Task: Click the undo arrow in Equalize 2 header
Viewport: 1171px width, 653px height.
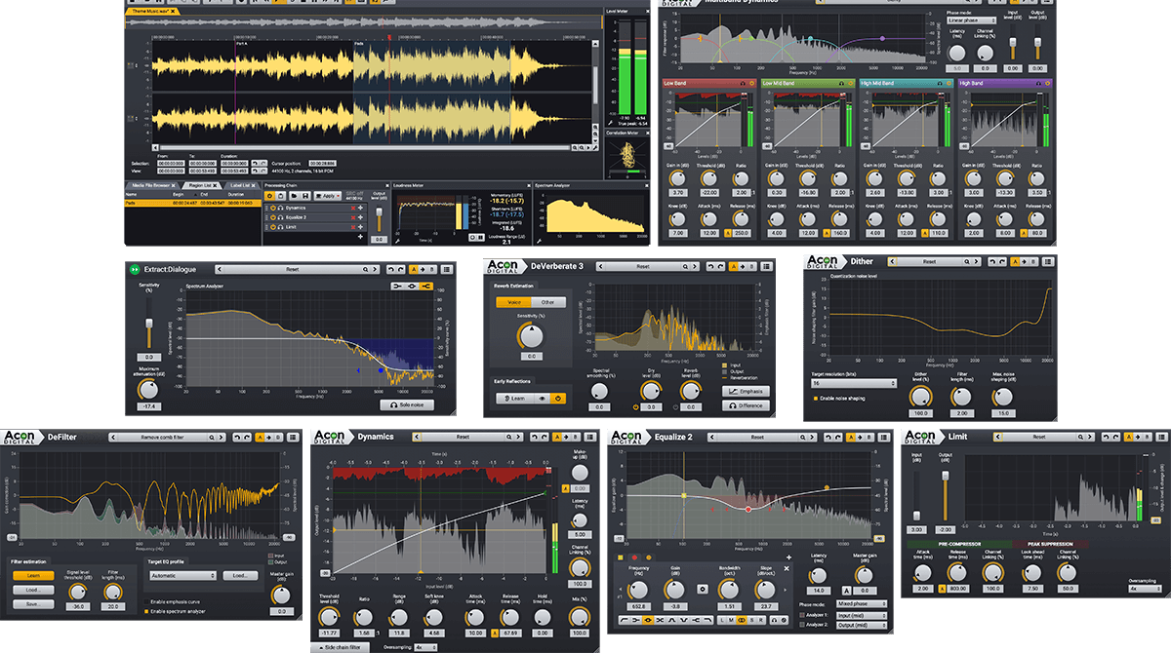Action: click(830, 438)
